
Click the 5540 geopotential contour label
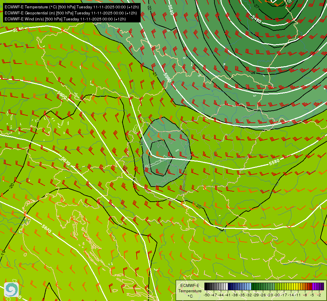pyautogui.click(x=171, y=10)
